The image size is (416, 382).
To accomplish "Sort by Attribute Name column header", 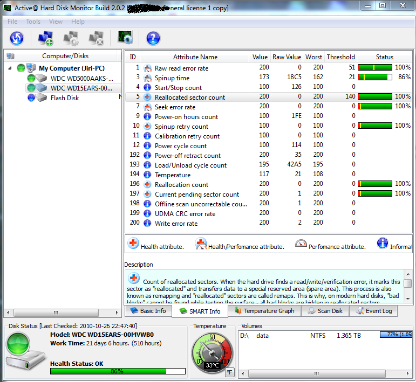I will [195, 57].
